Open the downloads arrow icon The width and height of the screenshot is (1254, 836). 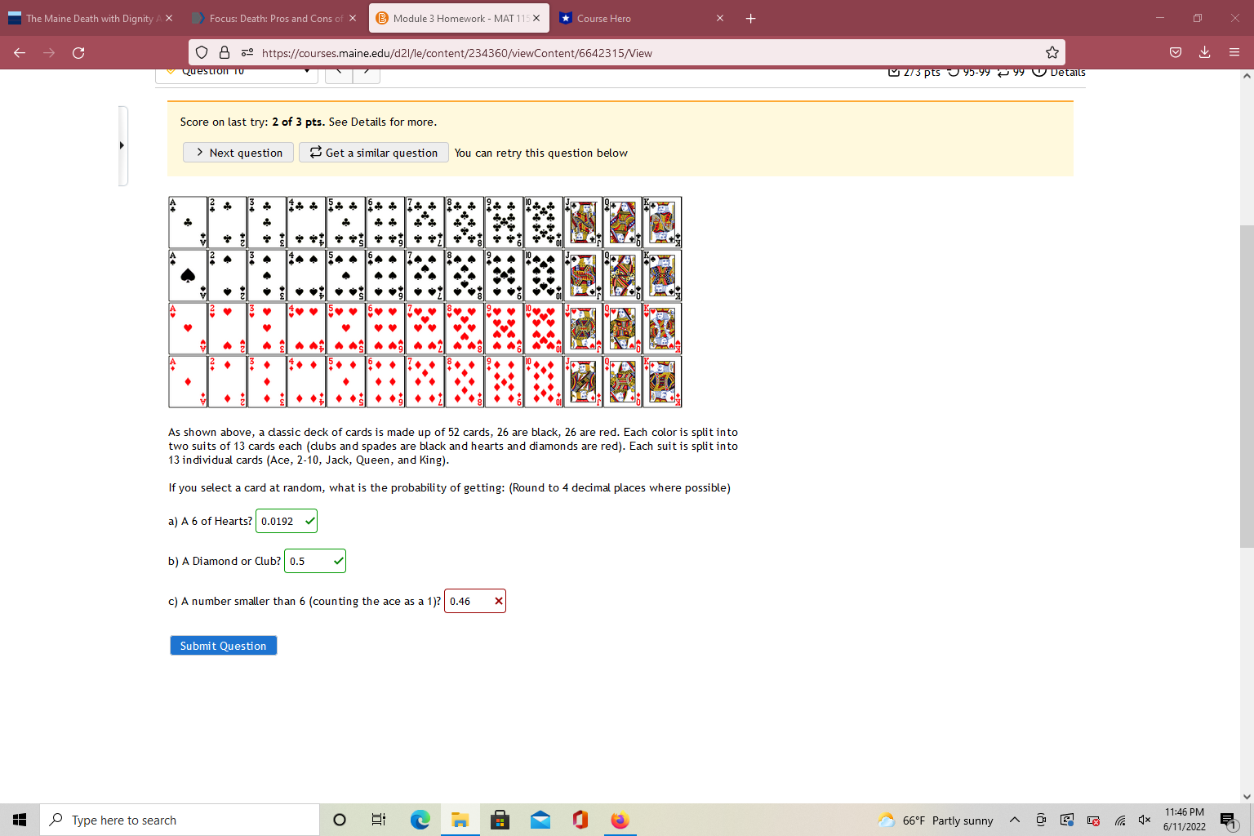tap(1204, 53)
